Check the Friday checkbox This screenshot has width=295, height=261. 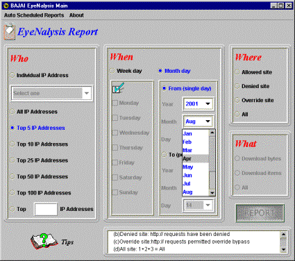pos(115,162)
